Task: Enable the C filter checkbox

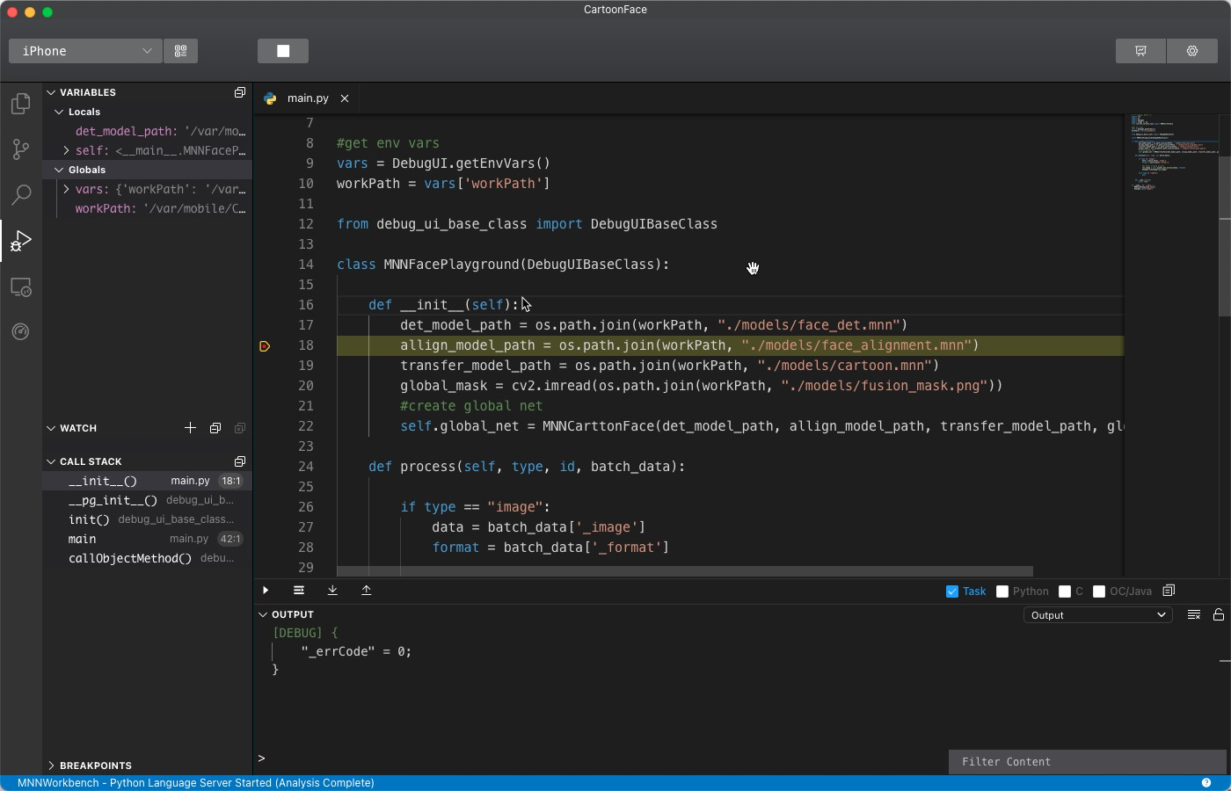Action: [1065, 591]
